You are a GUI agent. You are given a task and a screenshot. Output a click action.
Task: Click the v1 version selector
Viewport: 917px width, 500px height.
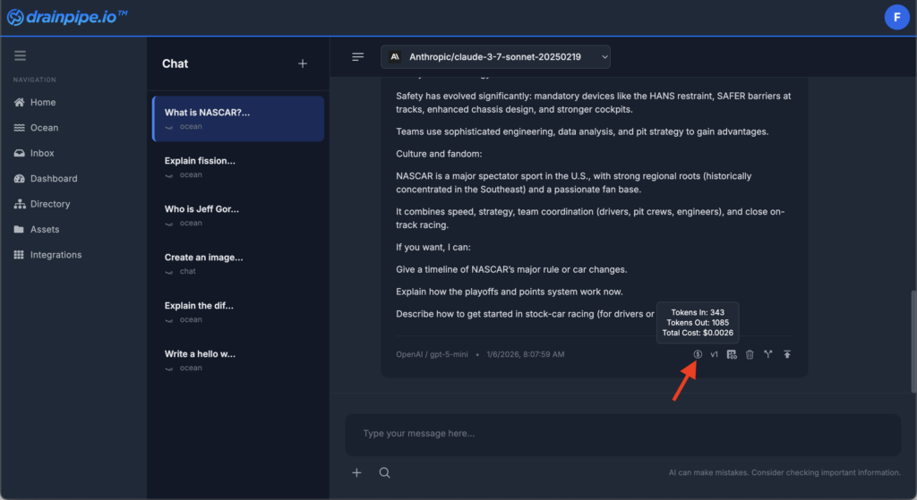pos(715,354)
